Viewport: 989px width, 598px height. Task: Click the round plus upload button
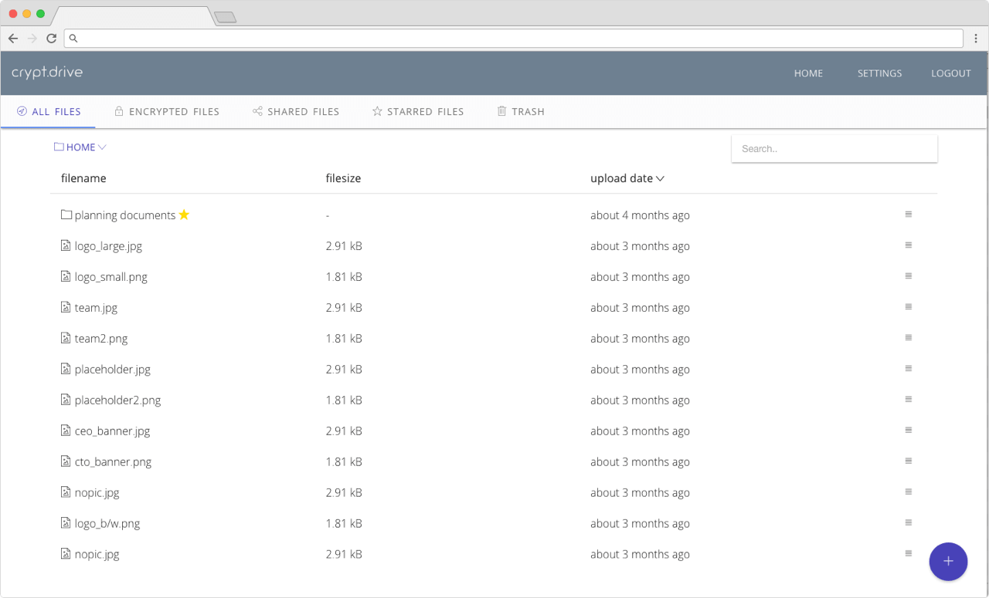[x=948, y=561]
